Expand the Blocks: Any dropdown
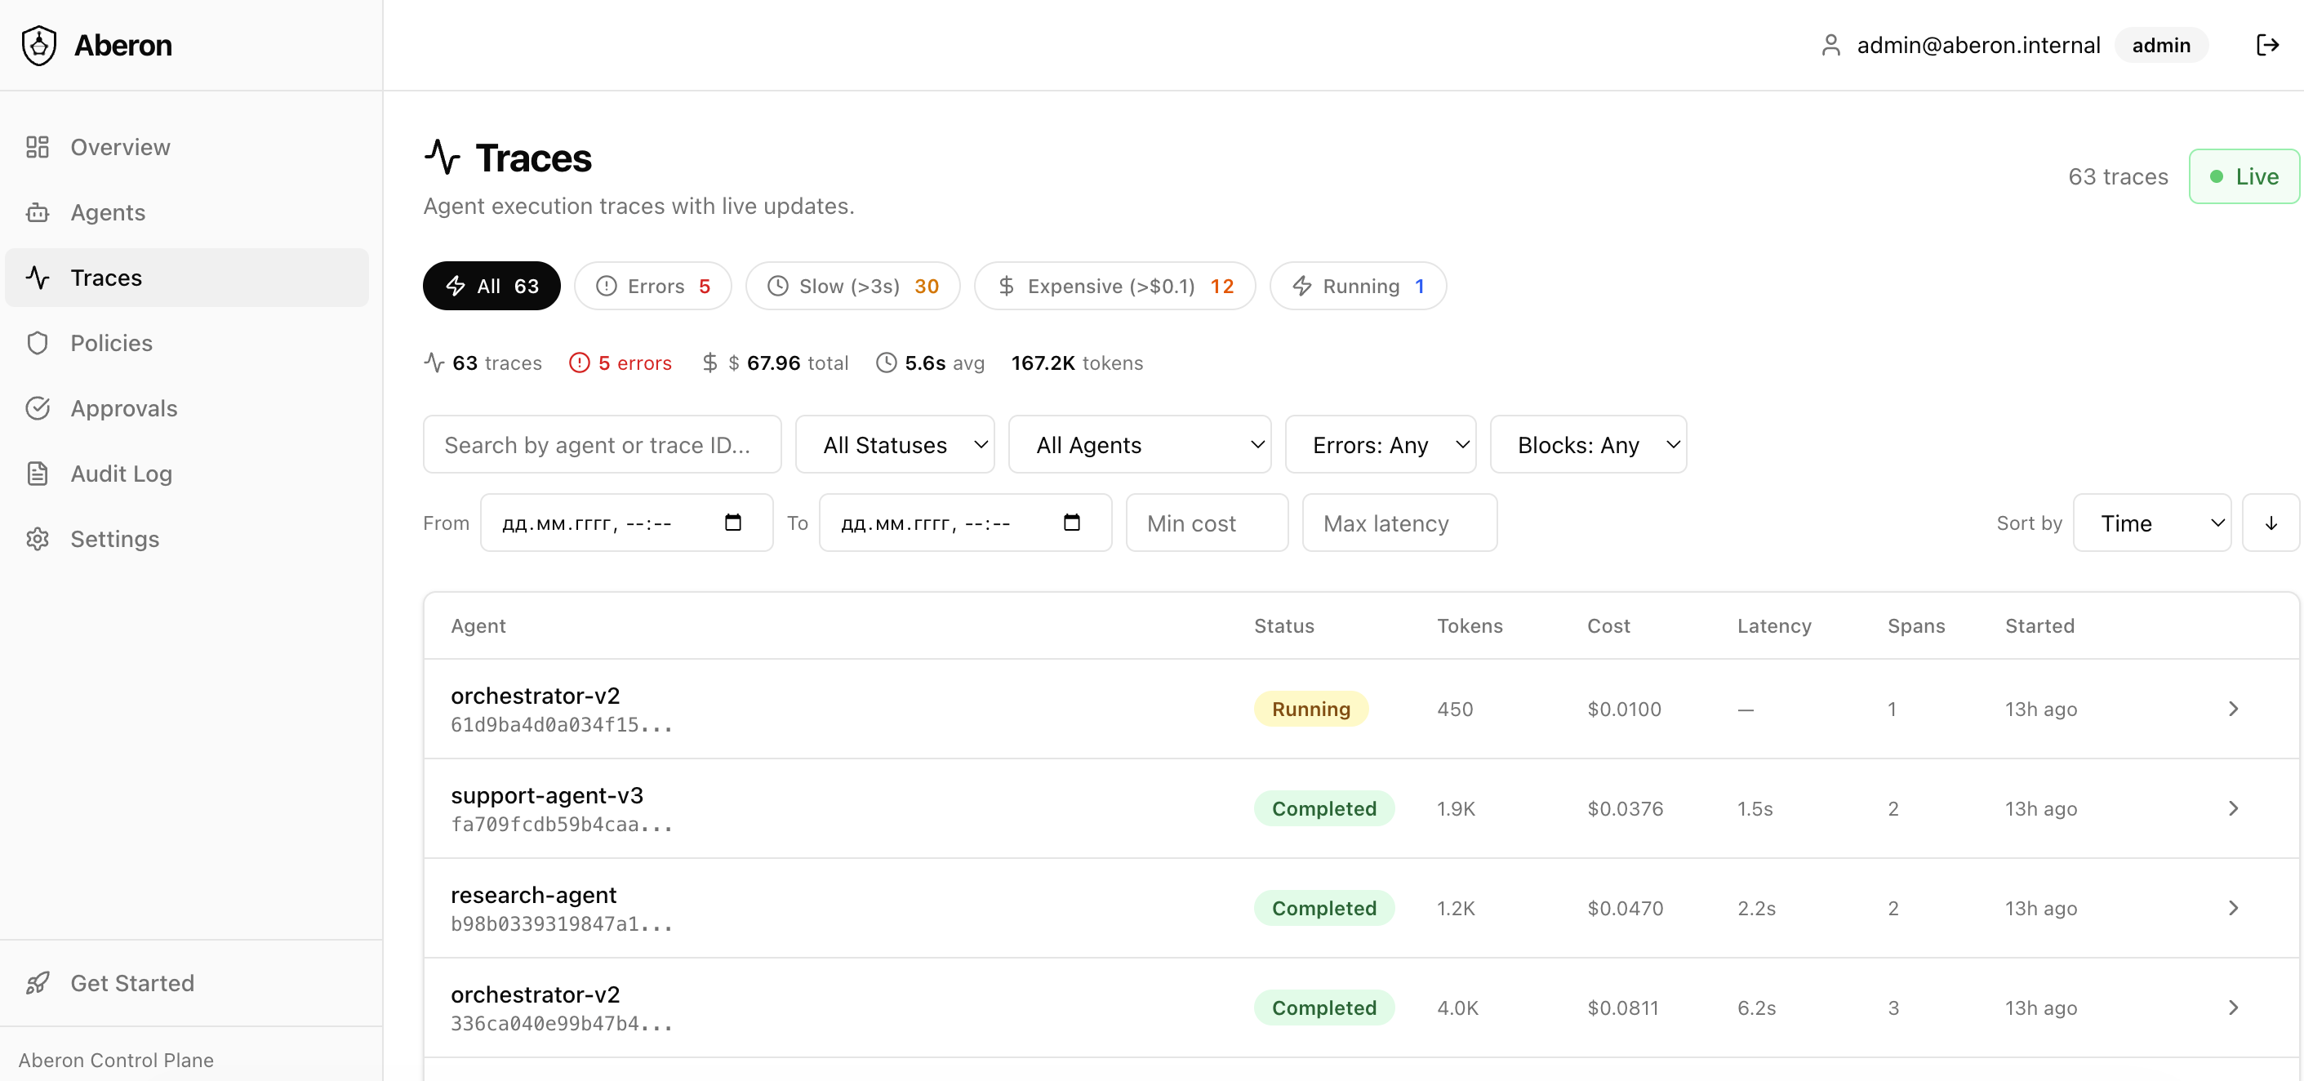2304x1081 pixels. tap(1589, 444)
